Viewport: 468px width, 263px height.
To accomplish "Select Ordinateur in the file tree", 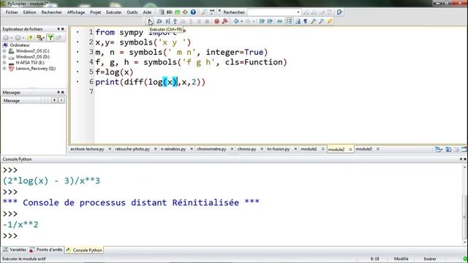I will (20, 45).
